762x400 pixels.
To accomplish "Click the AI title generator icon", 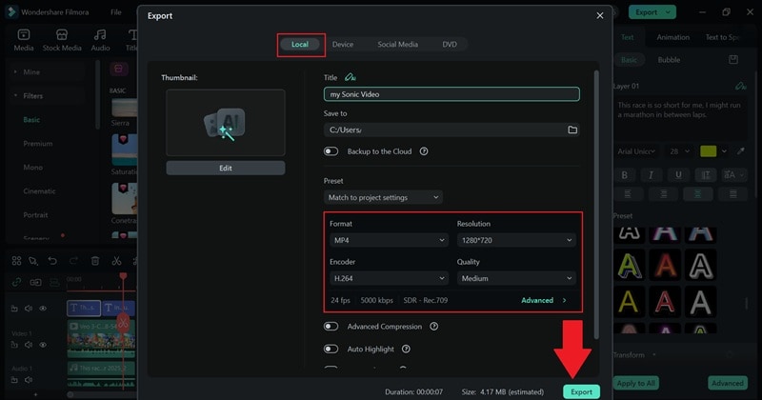I will click(x=350, y=77).
